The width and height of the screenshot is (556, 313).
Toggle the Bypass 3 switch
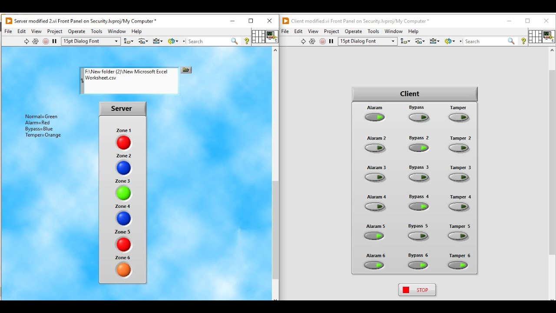[419, 177]
